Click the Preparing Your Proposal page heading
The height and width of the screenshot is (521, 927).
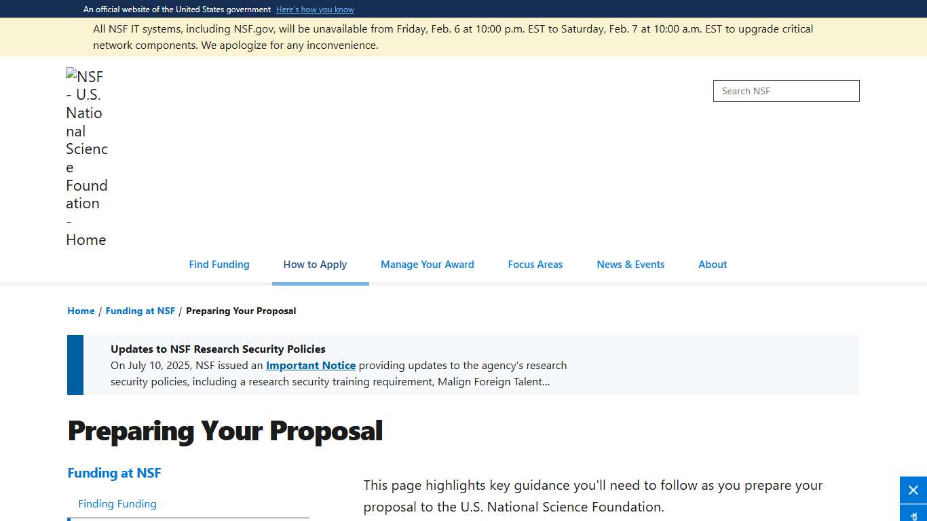[225, 431]
